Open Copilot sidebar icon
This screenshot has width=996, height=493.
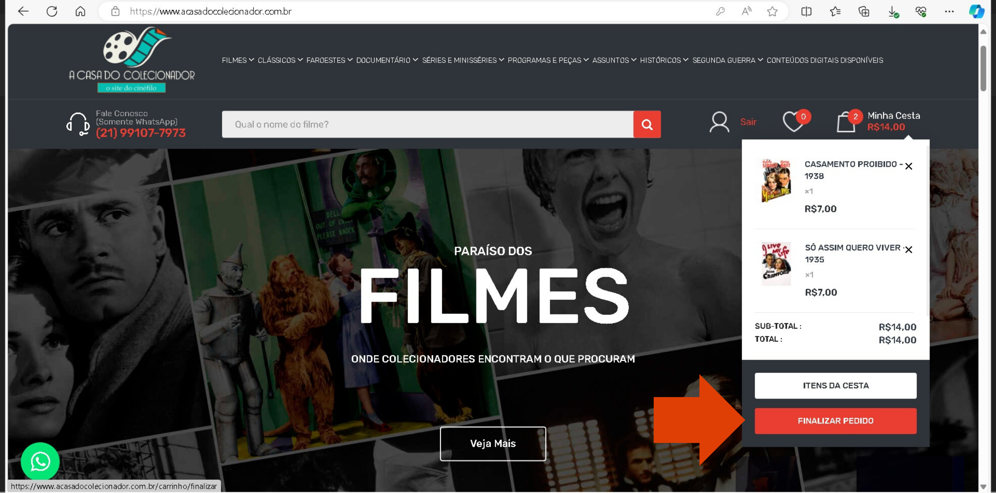click(x=977, y=11)
